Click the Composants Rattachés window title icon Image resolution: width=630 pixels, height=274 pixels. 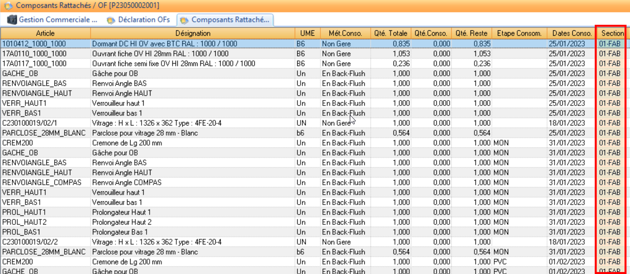[x=8, y=6]
